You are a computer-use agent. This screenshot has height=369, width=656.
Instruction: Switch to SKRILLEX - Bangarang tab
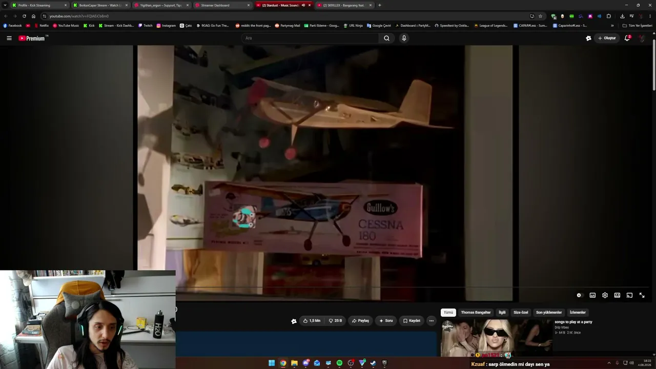[x=345, y=5]
